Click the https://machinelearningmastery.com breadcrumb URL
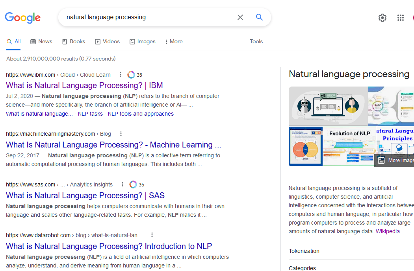The width and height of the screenshot is (414, 271). 50,134
